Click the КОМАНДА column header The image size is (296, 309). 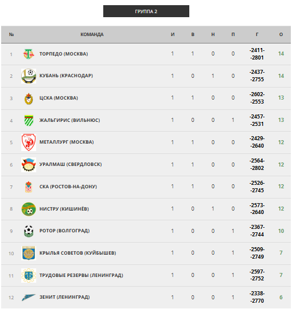coord(92,34)
